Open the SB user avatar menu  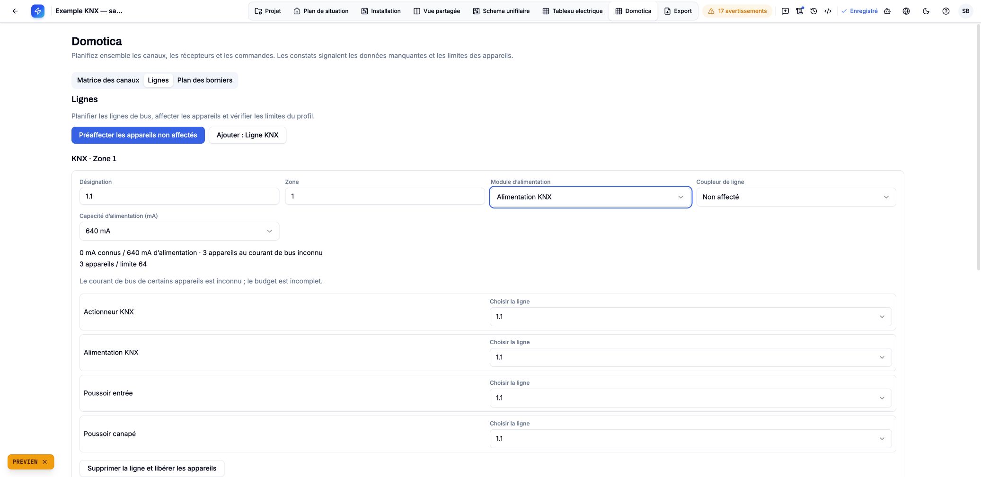tap(966, 11)
